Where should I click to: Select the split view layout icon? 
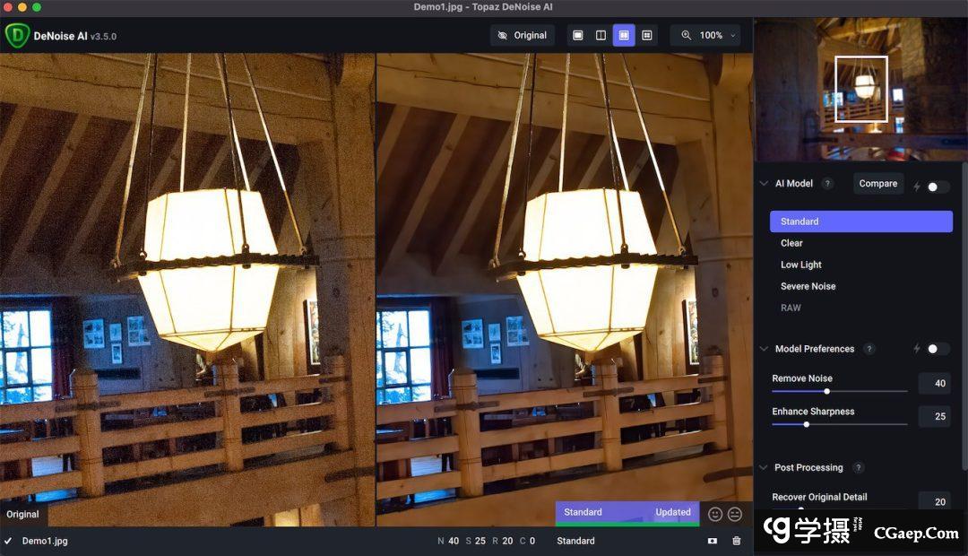(601, 35)
